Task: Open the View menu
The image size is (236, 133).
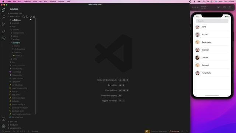Action: pos(35,1)
